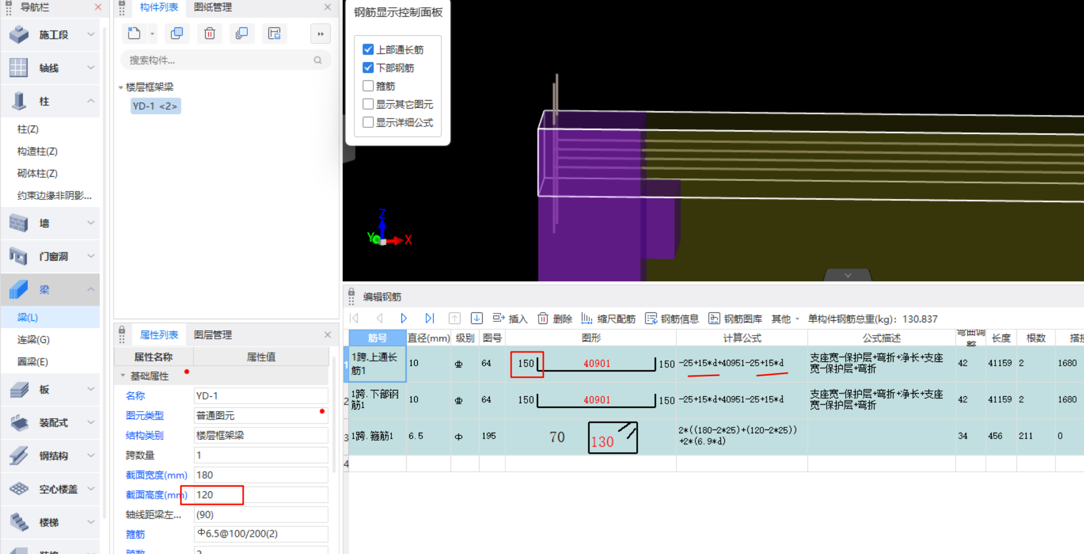Click the 装配式 category icon
Screen dimensions: 1084x554
(19, 423)
